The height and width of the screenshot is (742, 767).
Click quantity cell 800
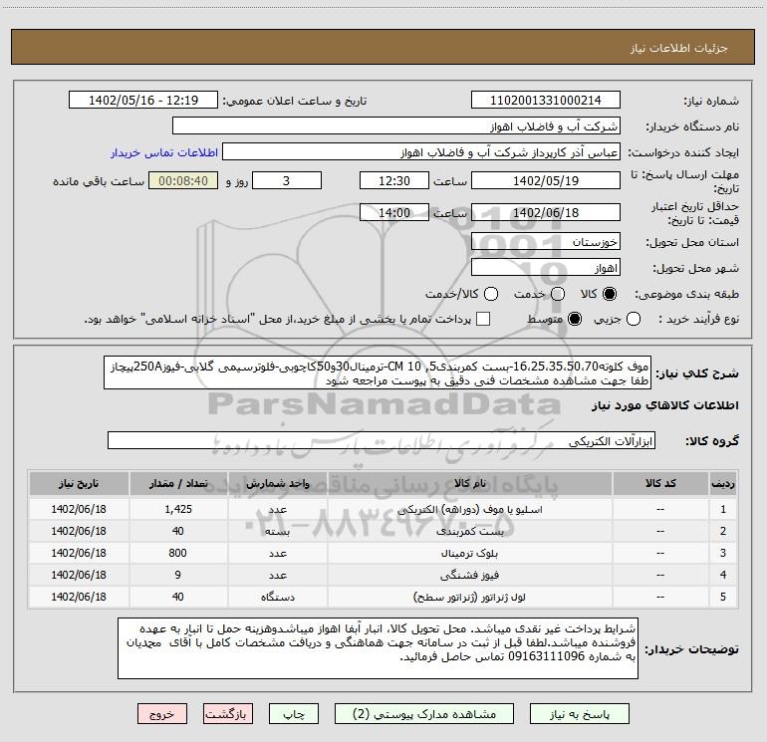tap(178, 553)
